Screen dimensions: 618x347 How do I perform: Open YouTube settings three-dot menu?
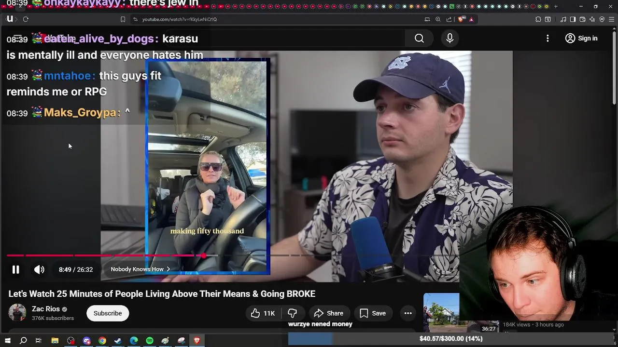(548, 39)
